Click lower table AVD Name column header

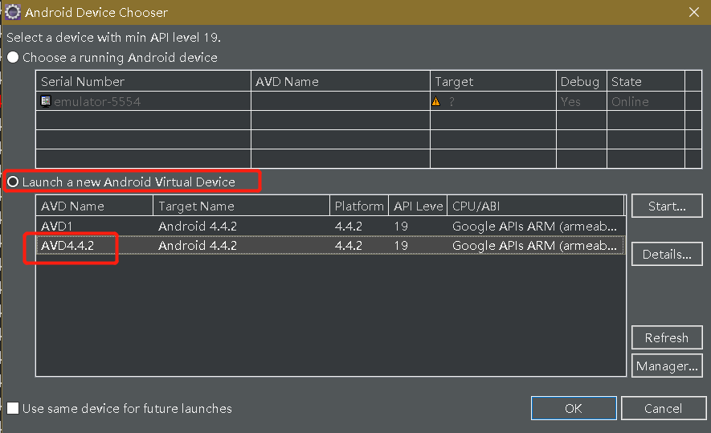coord(94,206)
